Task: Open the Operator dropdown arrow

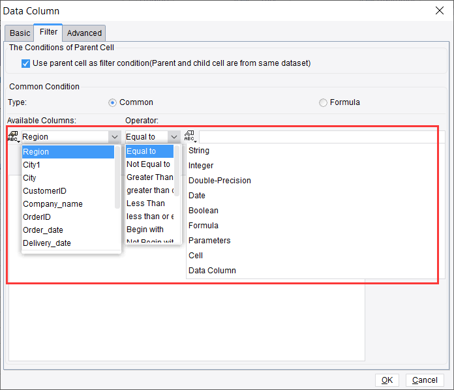Action: click(x=174, y=137)
